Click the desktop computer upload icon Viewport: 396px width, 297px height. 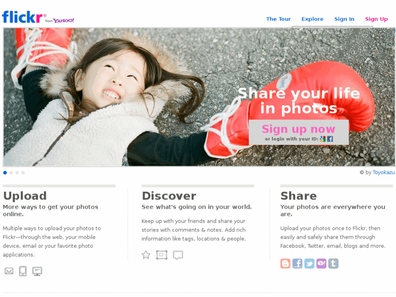pos(37,271)
